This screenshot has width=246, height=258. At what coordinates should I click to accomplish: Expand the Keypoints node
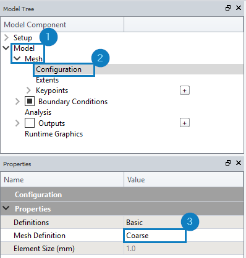28,91
